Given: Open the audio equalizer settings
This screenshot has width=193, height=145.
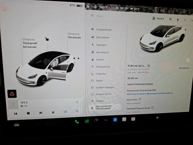Looking at the screenshot, I should pos(65,111).
